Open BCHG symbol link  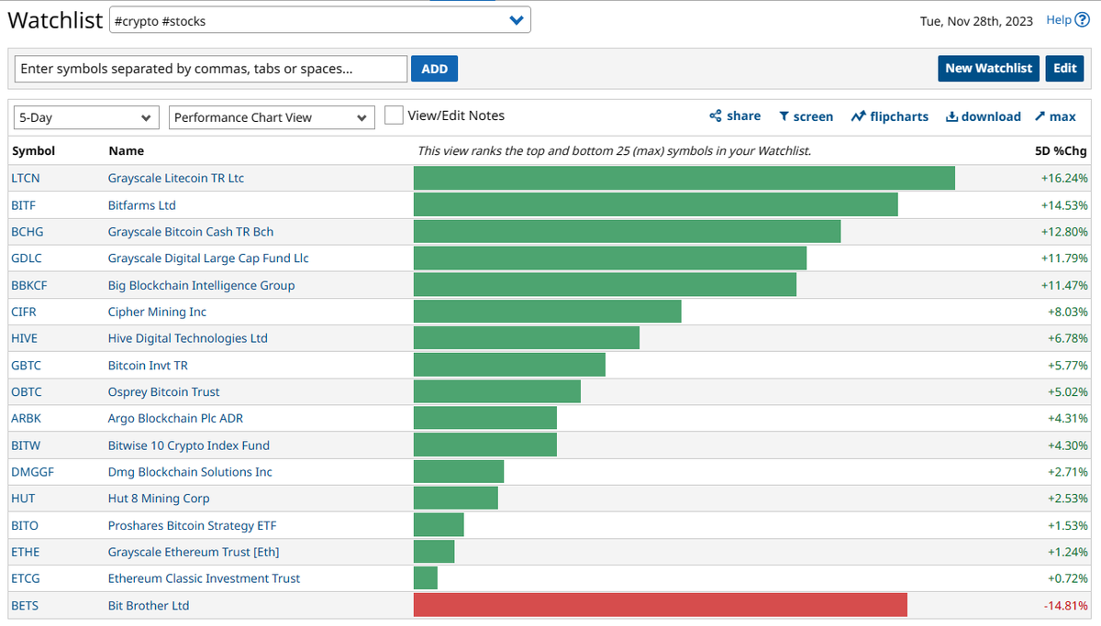point(27,232)
